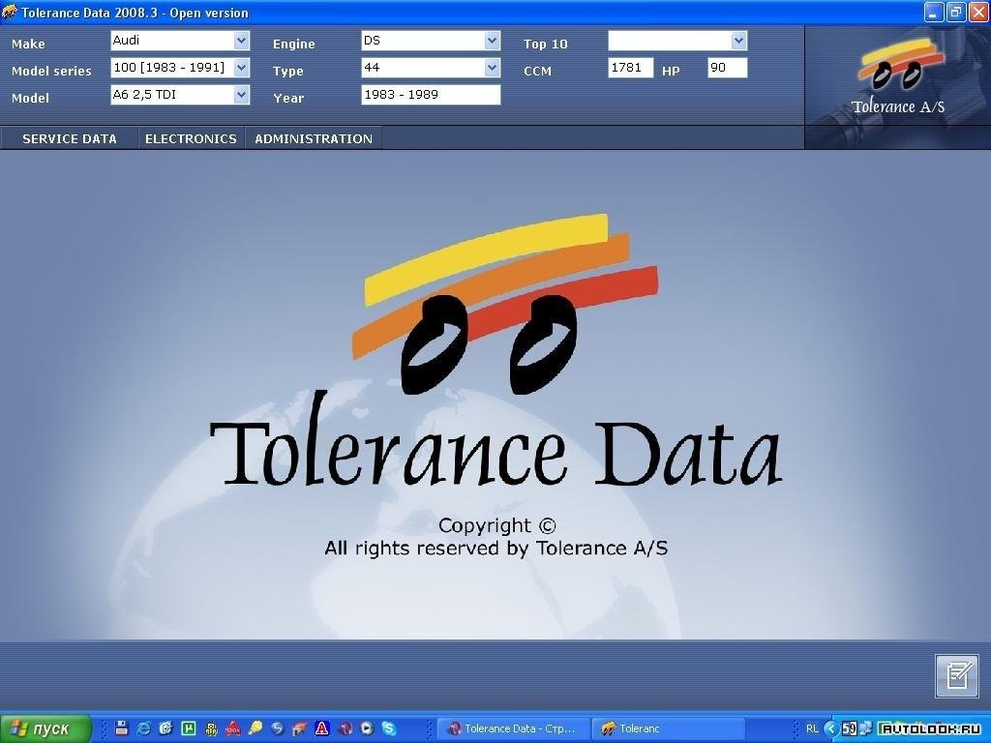The image size is (991, 743).
Task: Open the notes icon at bottom right
Action: pos(957,676)
